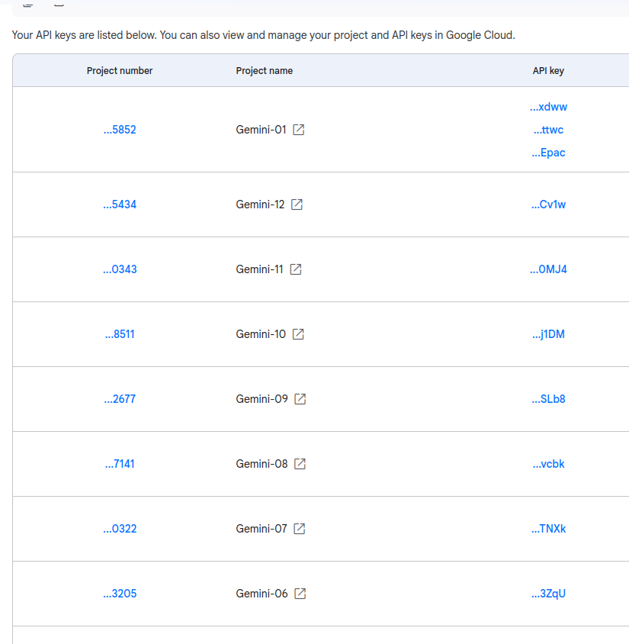
Task: Open Gemini-01 project external link icon
Action: [298, 130]
